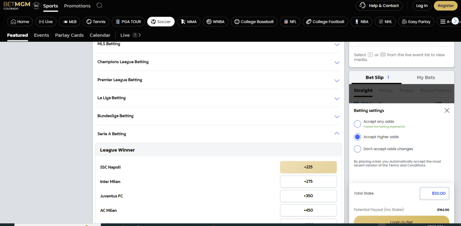This screenshot has width=461, height=226.
Task: Click the SSC Napoli team name
Action: pyautogui.click(x=111, y=167)
